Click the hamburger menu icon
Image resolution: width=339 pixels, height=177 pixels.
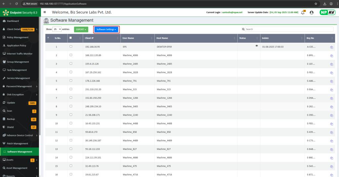(x=45, y=12)
